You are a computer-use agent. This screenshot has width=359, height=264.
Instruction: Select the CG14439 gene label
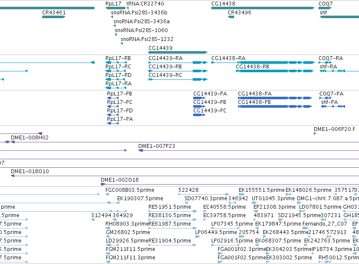(160, 48)
